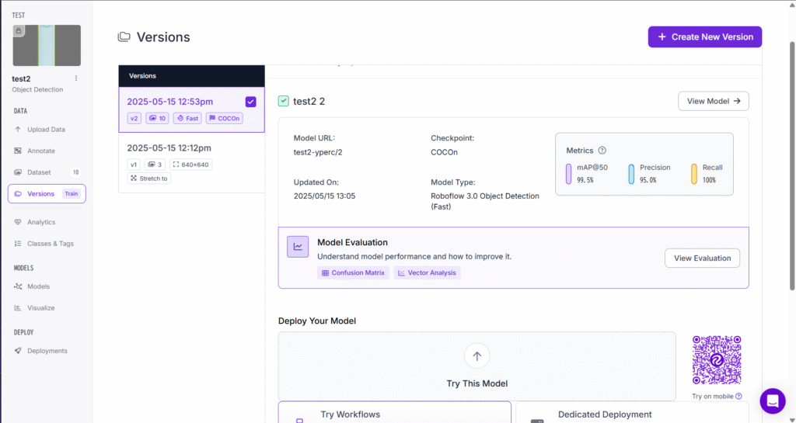The width and height of the screenshot is (796, 423).
Task: Click the purple mAP@50 indicator
Action: pos(568,174)
